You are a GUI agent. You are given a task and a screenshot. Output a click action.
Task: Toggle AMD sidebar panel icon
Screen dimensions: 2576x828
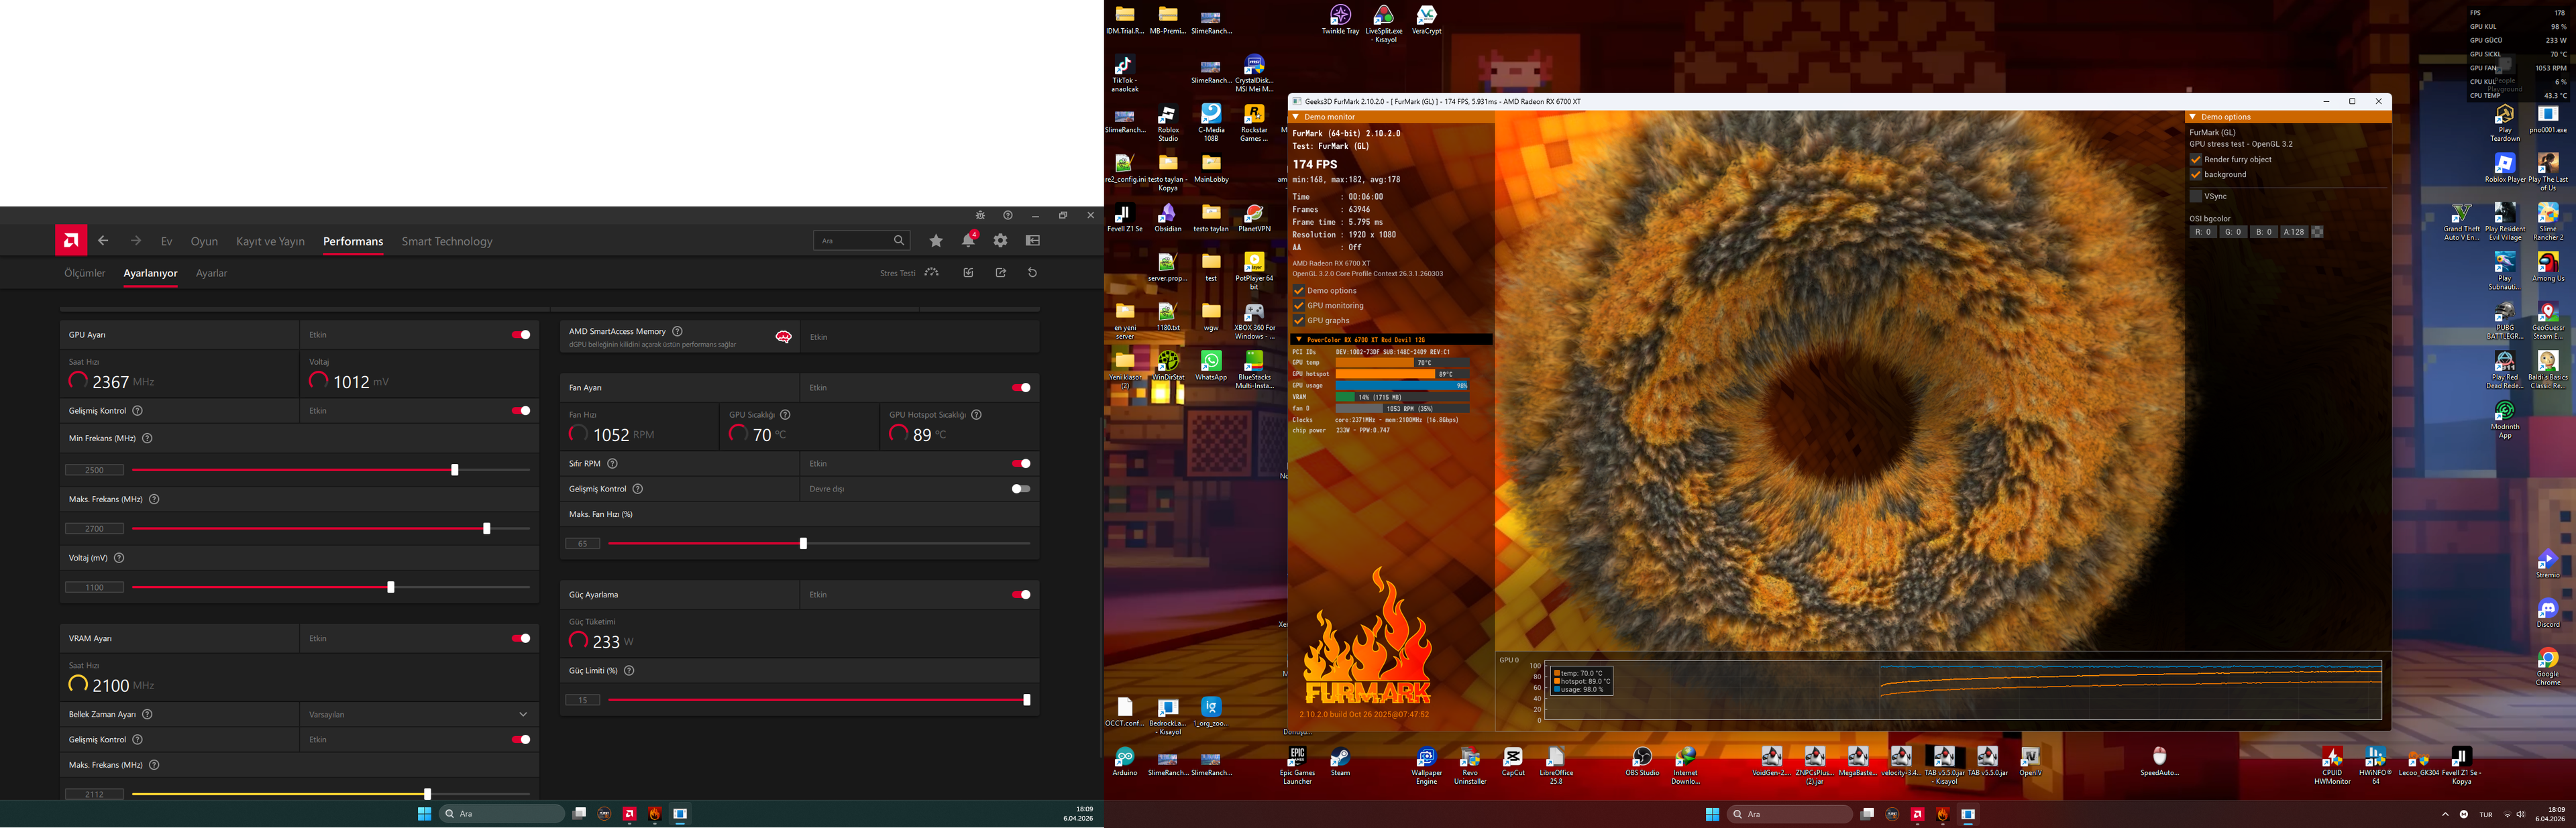coord(1033,240)
